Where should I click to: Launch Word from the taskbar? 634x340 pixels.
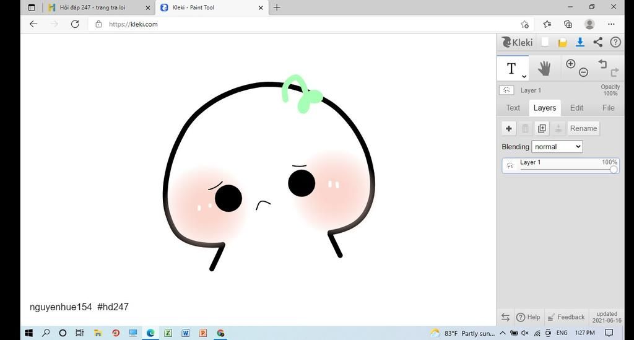186,333
